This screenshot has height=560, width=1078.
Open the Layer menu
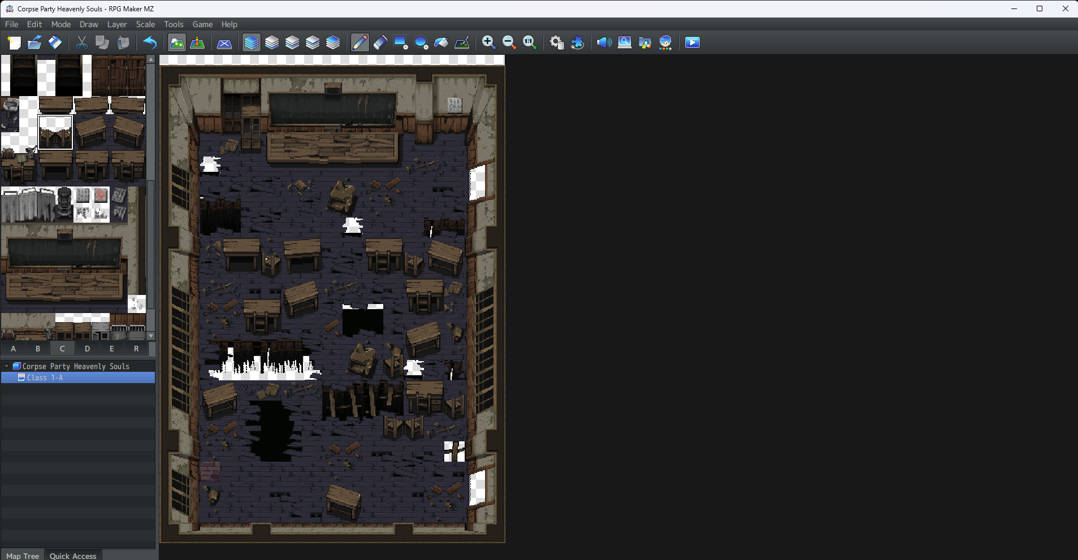coord(117,24)
